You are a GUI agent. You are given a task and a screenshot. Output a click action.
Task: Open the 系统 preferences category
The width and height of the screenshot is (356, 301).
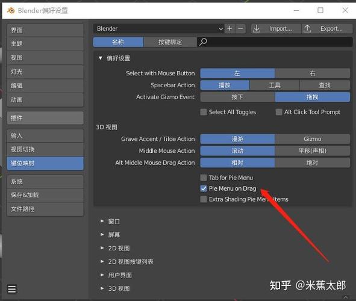point(45,181)
